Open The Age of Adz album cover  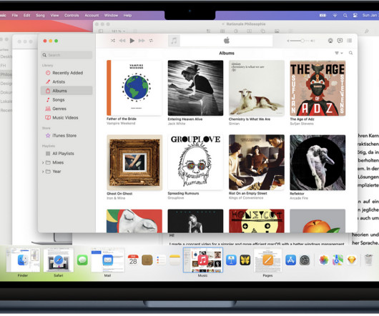click(318, 88)
